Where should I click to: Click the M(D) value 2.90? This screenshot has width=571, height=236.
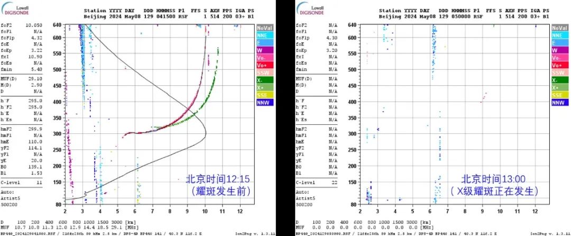click(37, 85)
